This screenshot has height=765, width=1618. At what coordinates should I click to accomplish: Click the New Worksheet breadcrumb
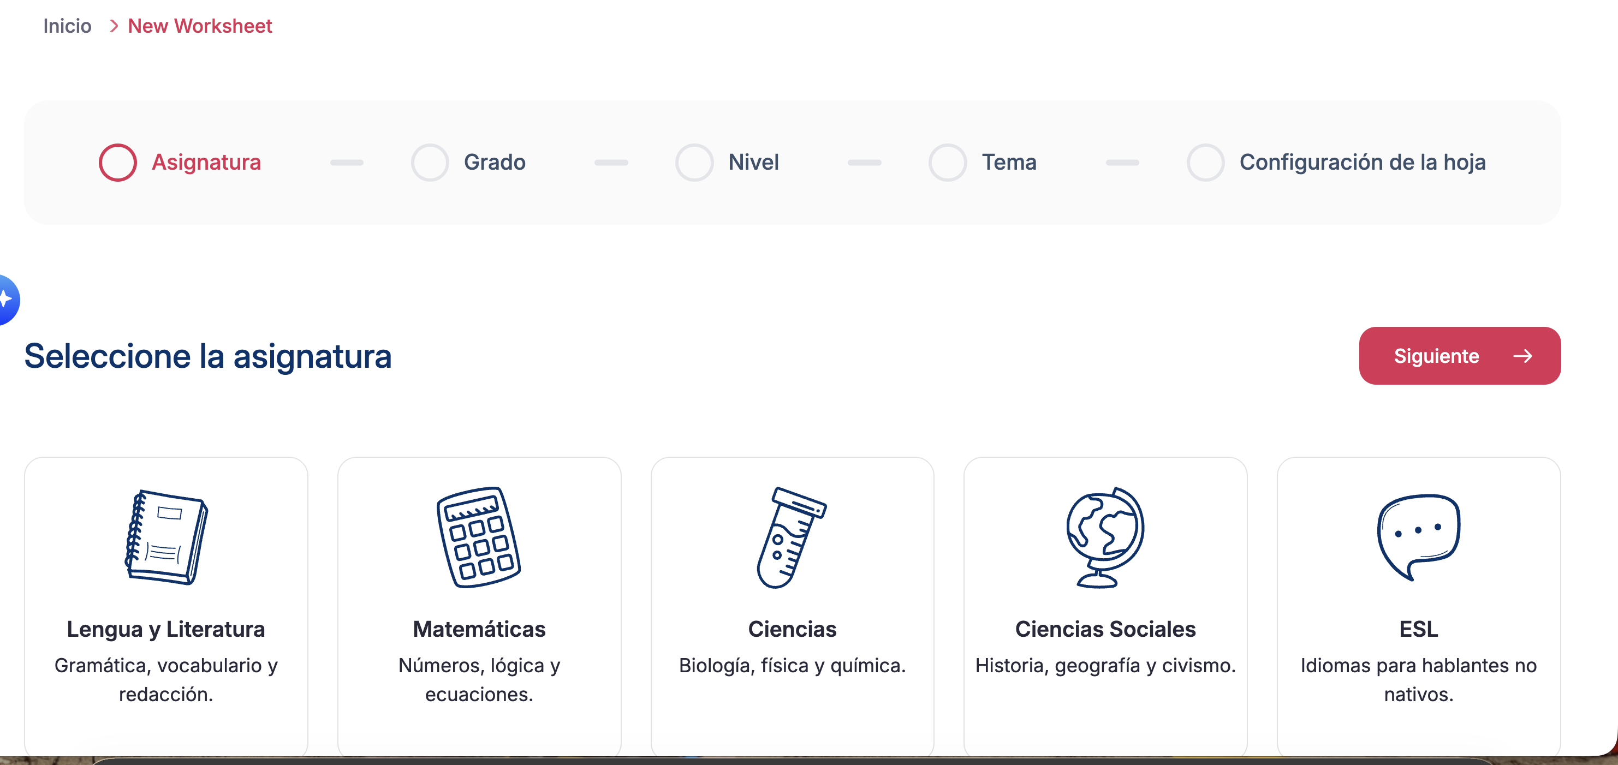click(x=200, y=26)
